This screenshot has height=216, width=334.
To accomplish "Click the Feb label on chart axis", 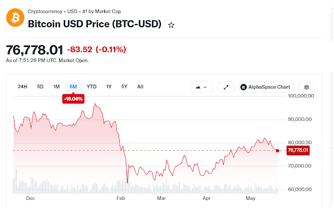I will 121,198.
